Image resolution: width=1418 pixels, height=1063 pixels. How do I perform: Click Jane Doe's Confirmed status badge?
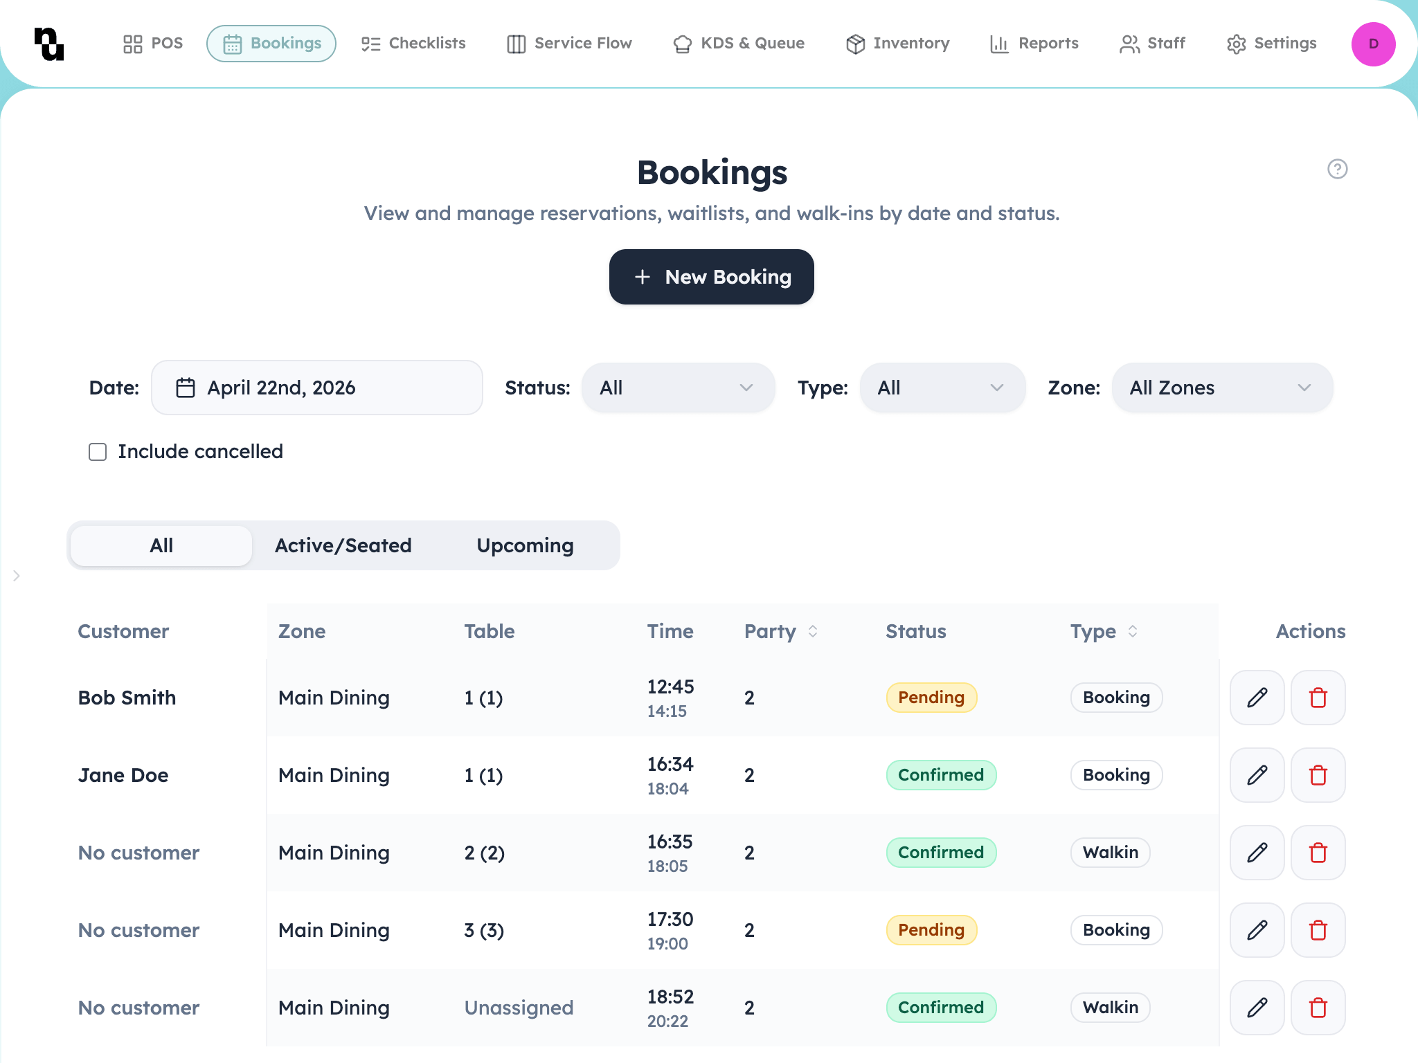[x=941, y=775]
